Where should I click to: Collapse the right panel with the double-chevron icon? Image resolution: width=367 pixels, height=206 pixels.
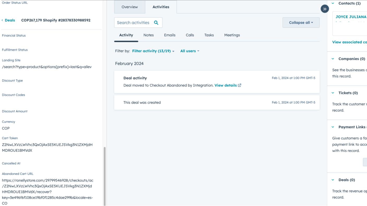coord(324,9)
